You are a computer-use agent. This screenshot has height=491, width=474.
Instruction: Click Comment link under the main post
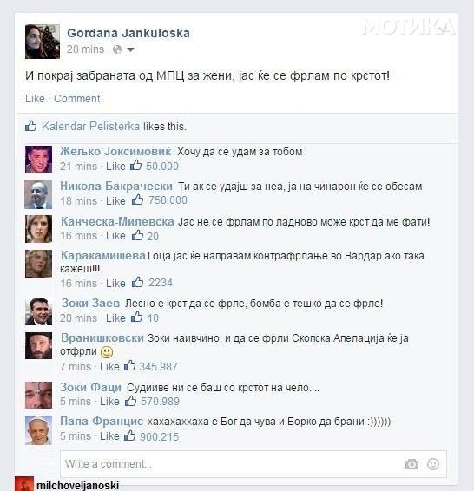(76, 99)
